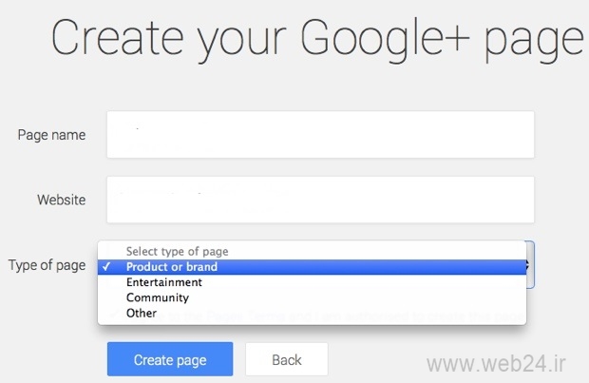This screenshot has width=589, height=383.
Task: Choose the Entertainment page type
Action: 312,282
